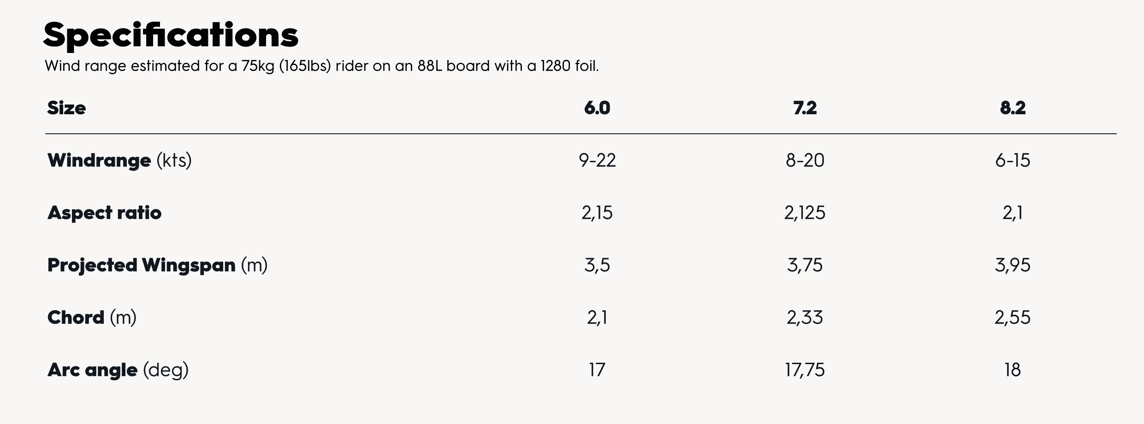
Task: Select the 7.2 size column header
Action: pyautogui.click(x=805, y=108)
